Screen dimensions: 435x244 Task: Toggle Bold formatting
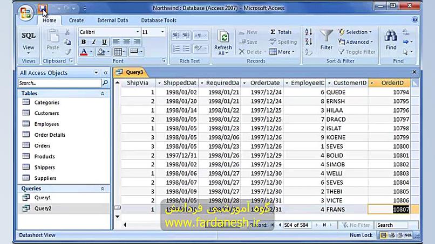[x=84, y=42]
